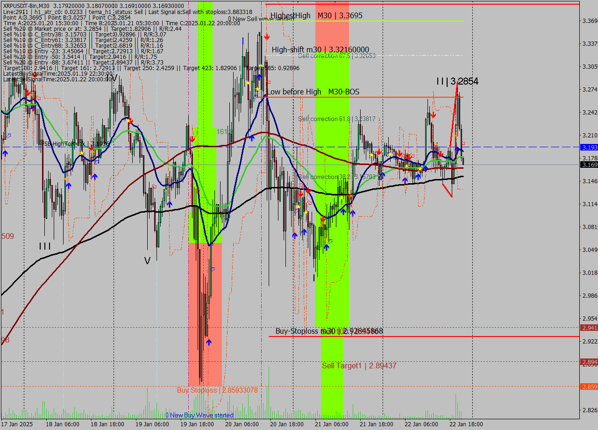Click the 'Sell %10 @ C_Entry38' info line
Image resolution: width=598 pixels, height=430 pixels.
pos(85,34)
